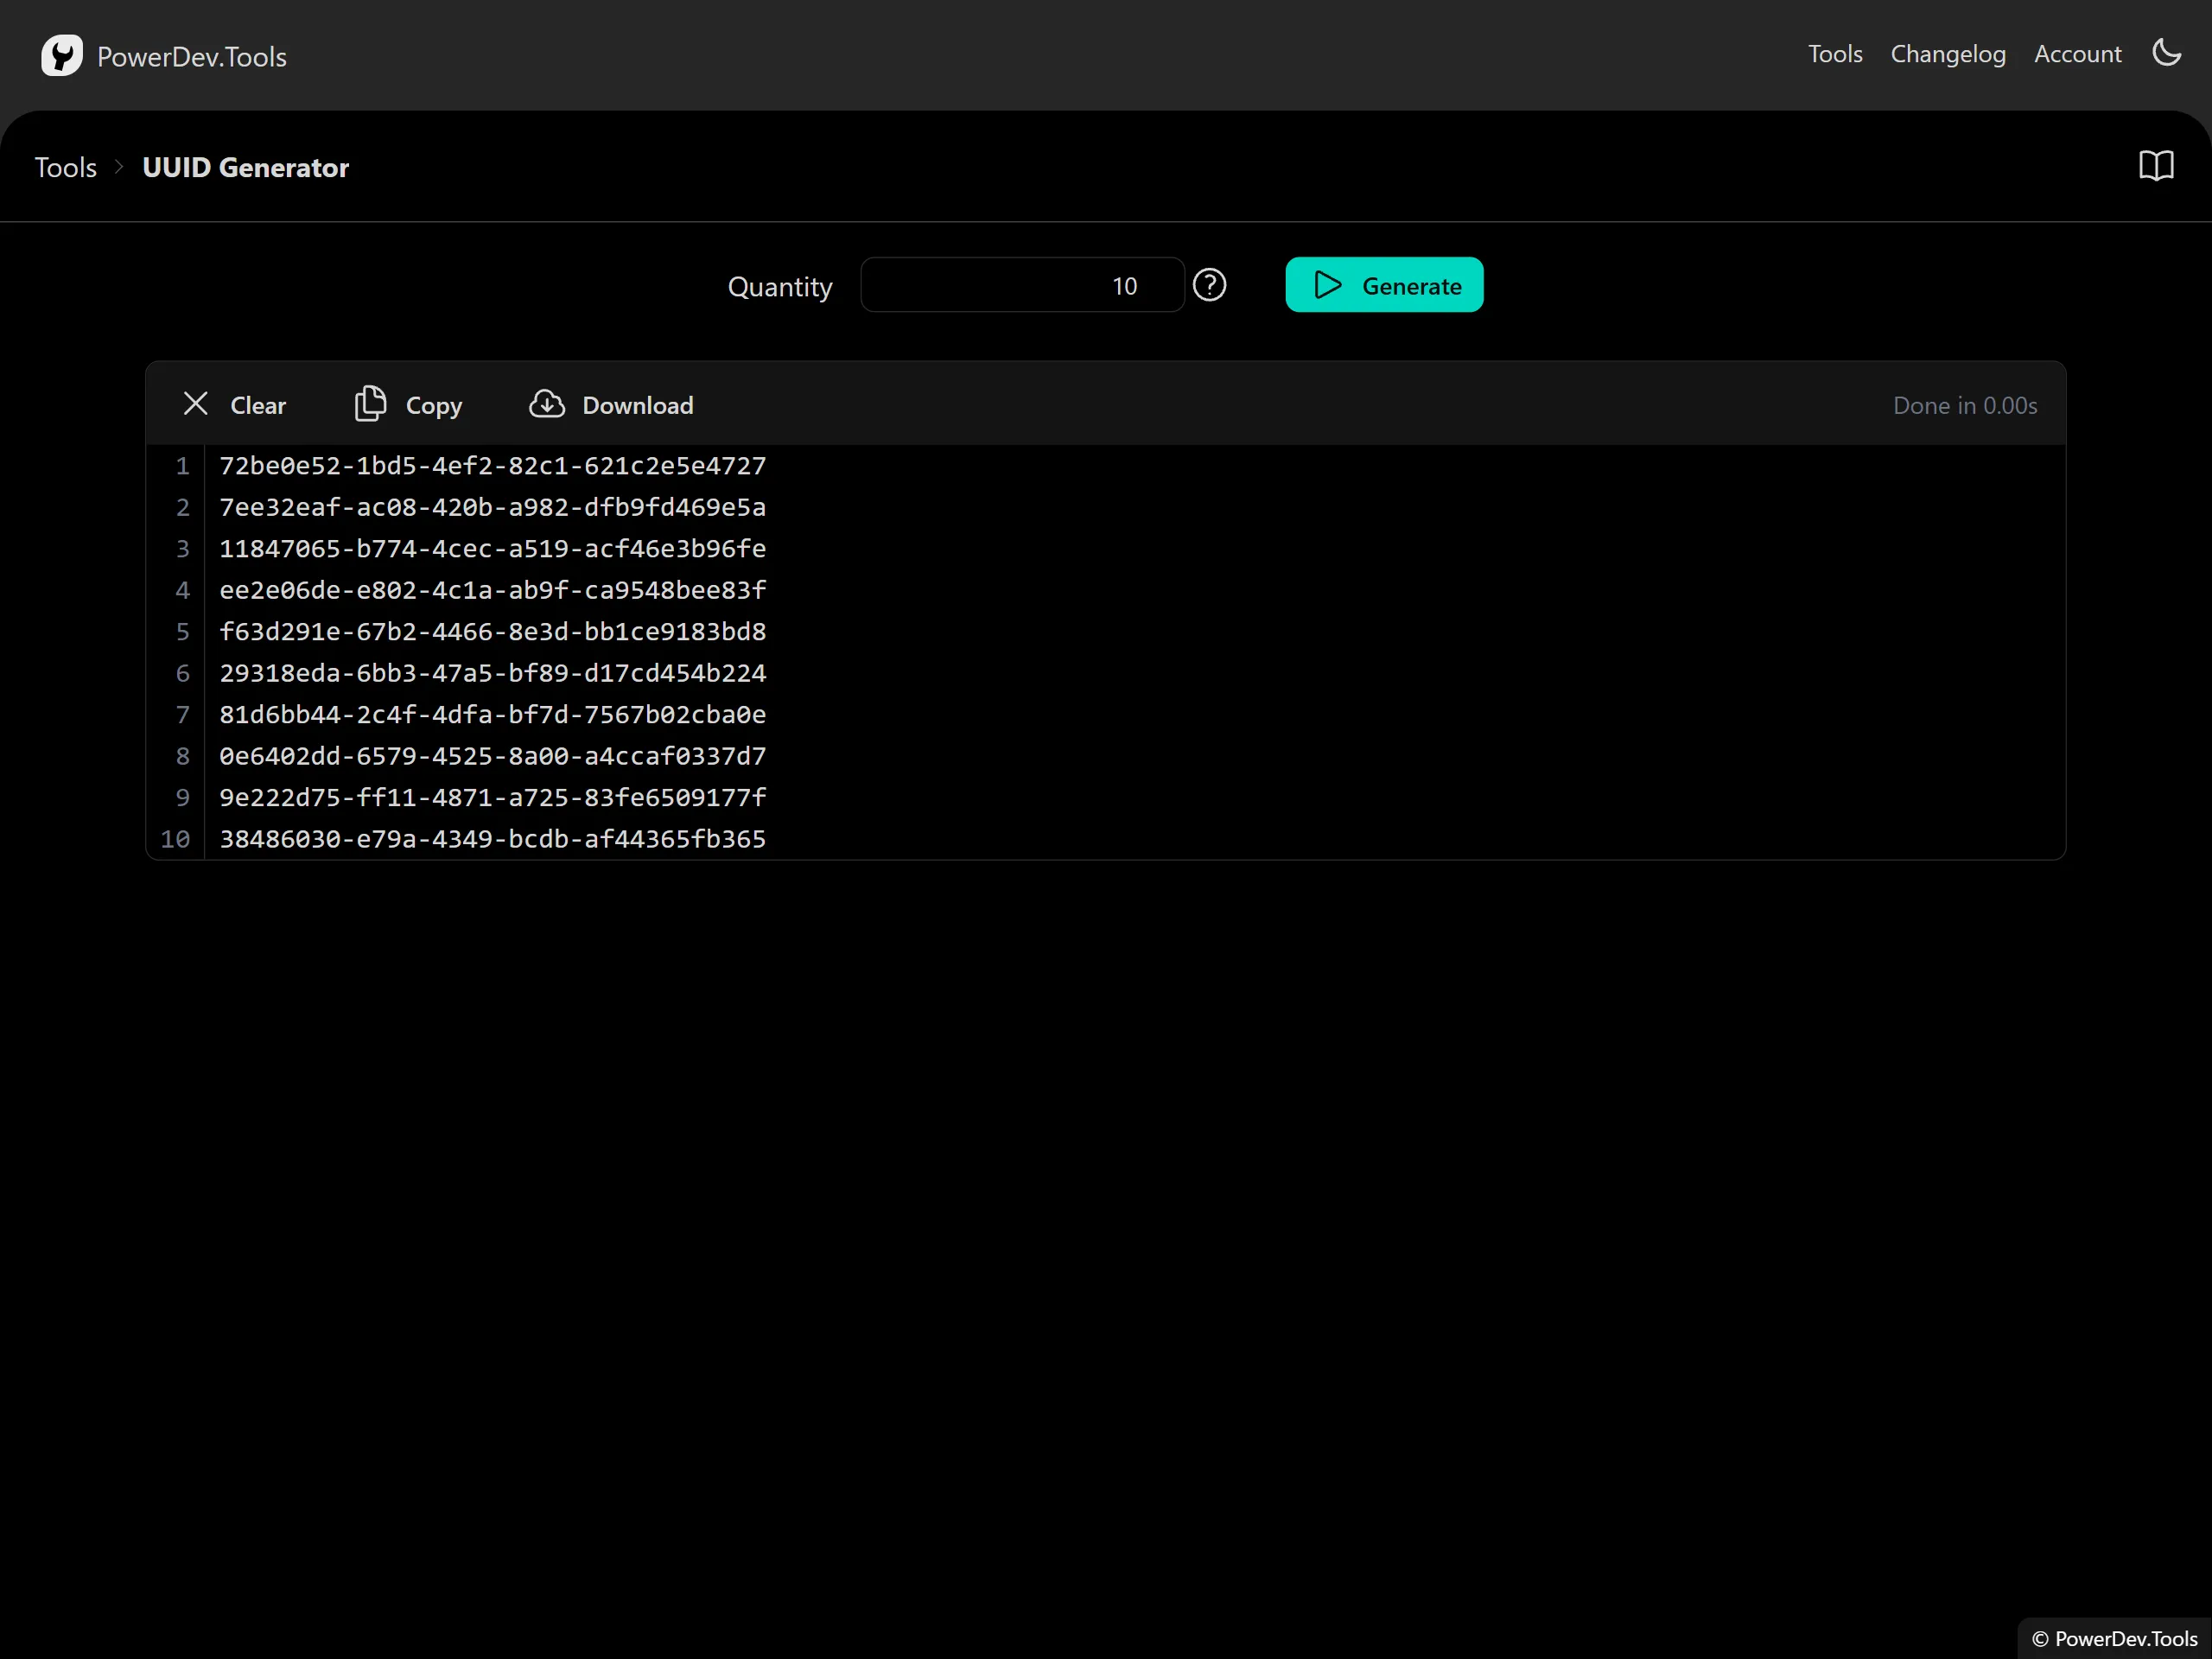This screenshot has height=1659, width=2212.
Task: Open the documentation book icon
Action: pyautogui.click(x=2156, y=166)
